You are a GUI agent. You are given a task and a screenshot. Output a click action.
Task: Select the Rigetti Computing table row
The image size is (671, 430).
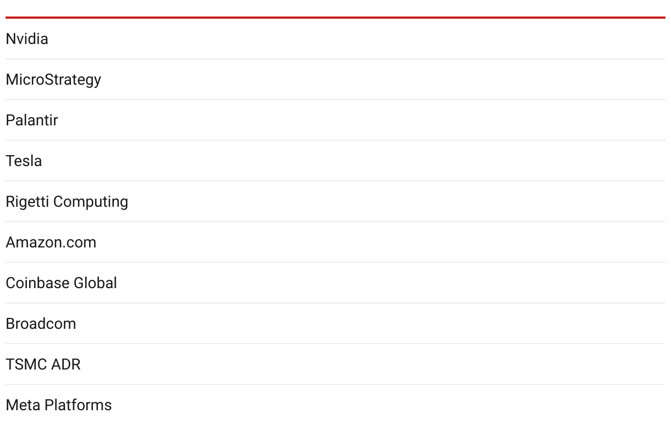[335, 201]
